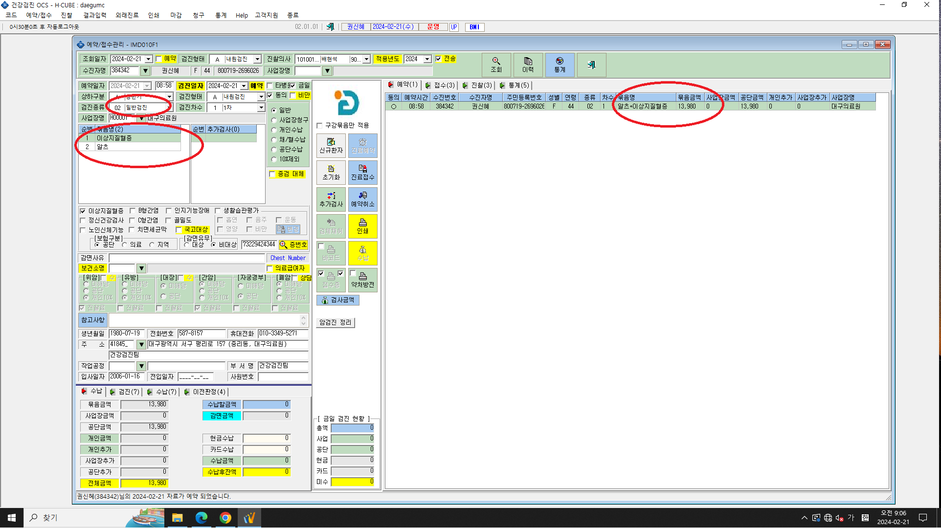Open the 이력 history icon button
The height and width of the screenshot is (528, 941).
pyautogui.click(x=528, y=65)
